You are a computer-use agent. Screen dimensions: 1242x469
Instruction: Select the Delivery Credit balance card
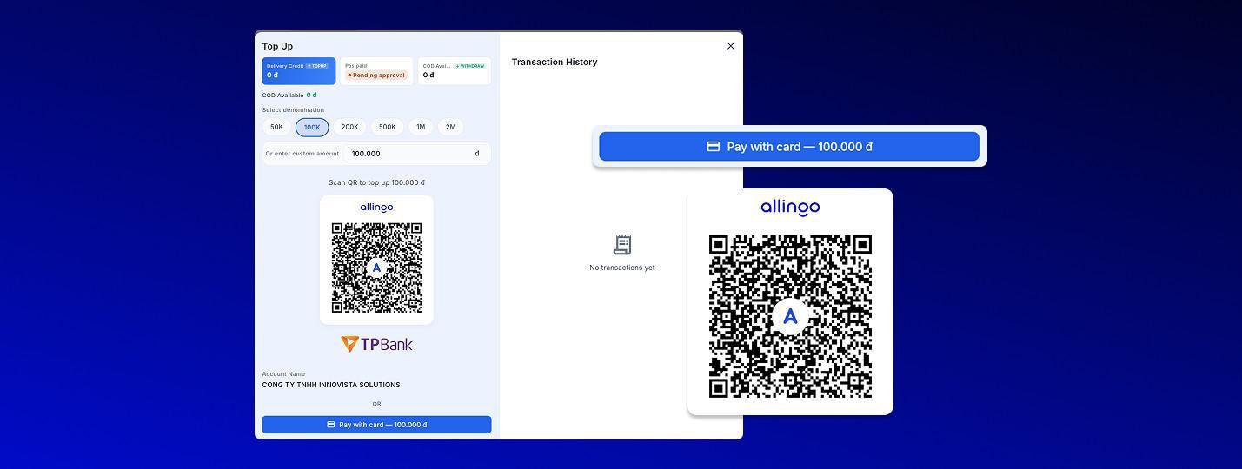click(x=299, y=71)
